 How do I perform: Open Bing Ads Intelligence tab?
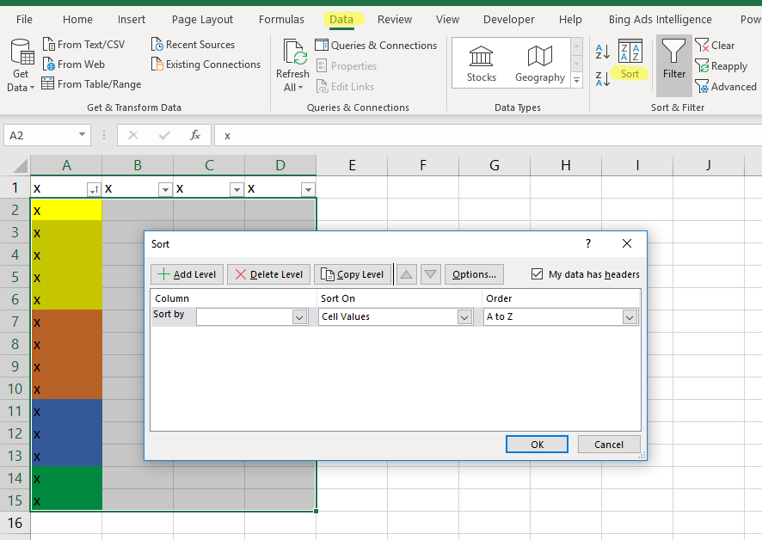660,20
